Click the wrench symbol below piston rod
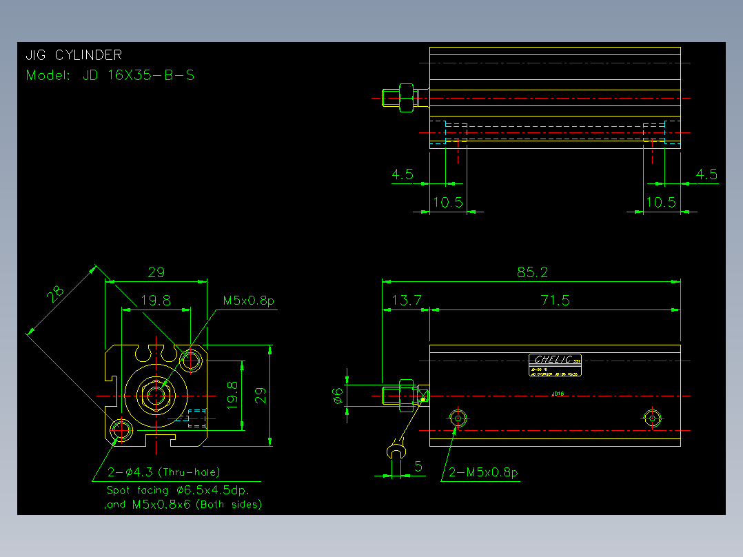This screenshot has width=743, height=557. 396,450
